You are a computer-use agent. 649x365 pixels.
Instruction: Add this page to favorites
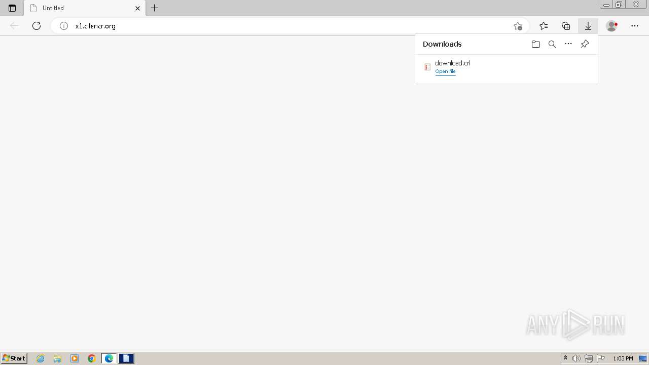click(x=518, y=26)
